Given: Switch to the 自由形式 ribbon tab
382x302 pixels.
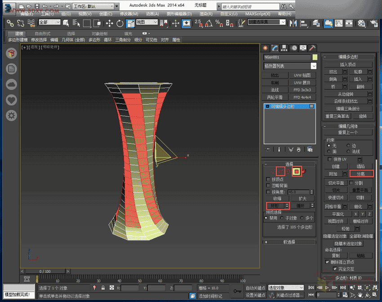Looking at the screenshot, I should point(42,34).
